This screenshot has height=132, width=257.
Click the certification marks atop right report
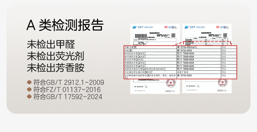(x=223, y=27)
